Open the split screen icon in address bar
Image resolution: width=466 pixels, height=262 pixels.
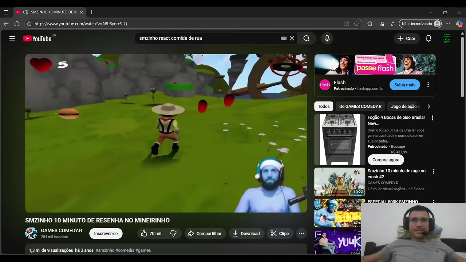pyautogui.click(x=347, y=24)
